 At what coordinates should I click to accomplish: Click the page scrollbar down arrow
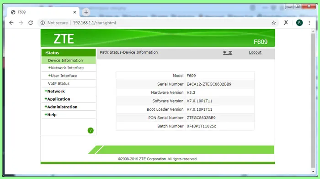click(x=313, y=171)
